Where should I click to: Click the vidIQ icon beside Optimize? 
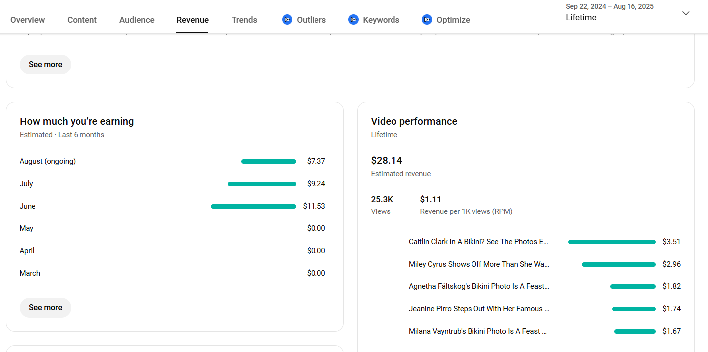(x=427, y=20)
